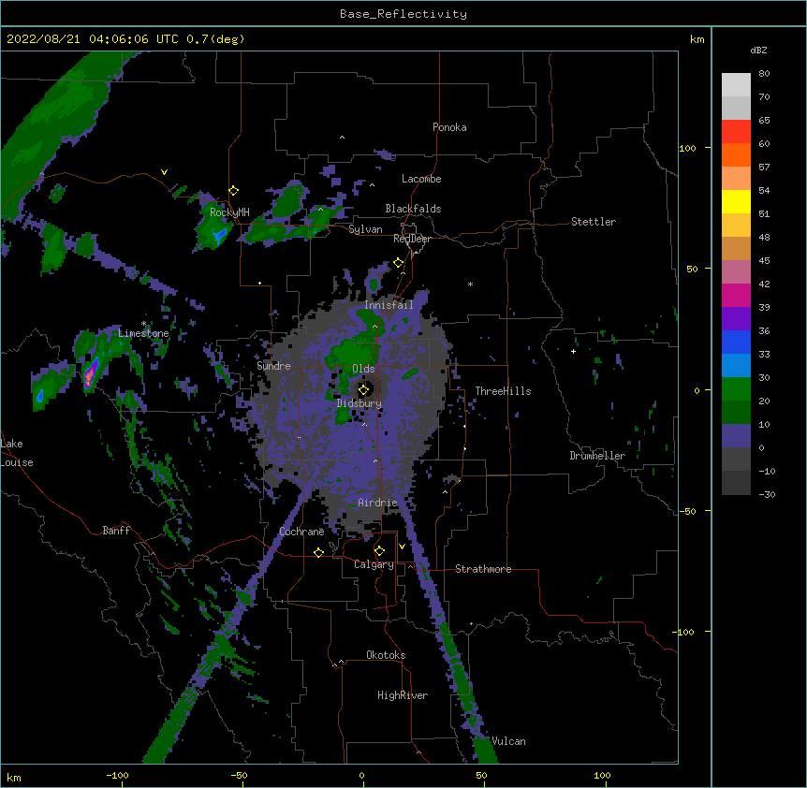Click the blue storm core just below RockyMH

point(219,236)
